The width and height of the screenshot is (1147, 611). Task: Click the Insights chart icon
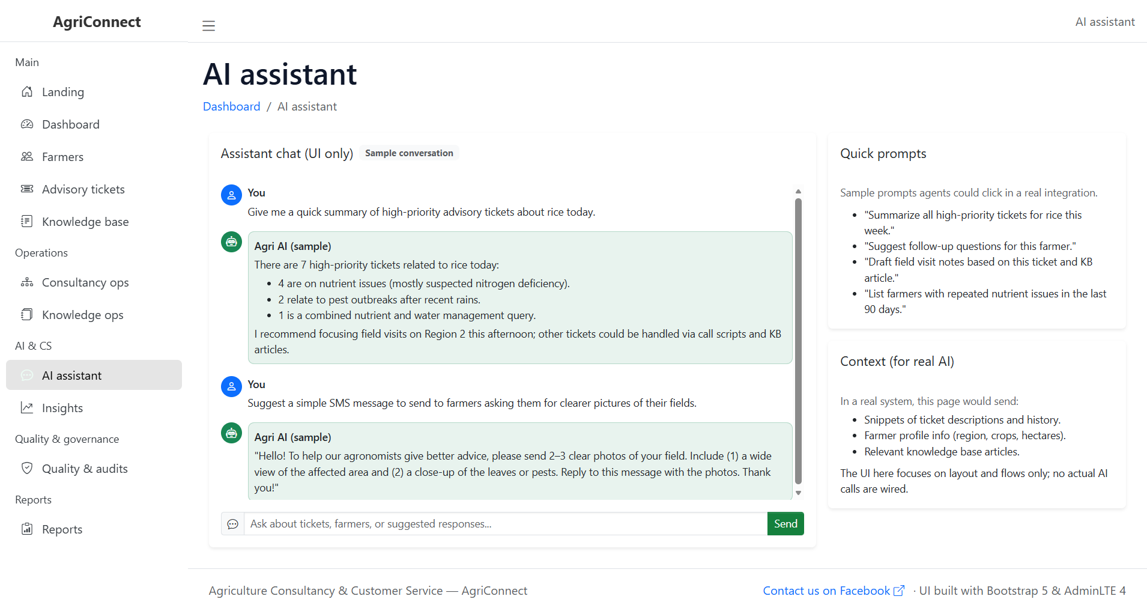click(x=27, y=407)
